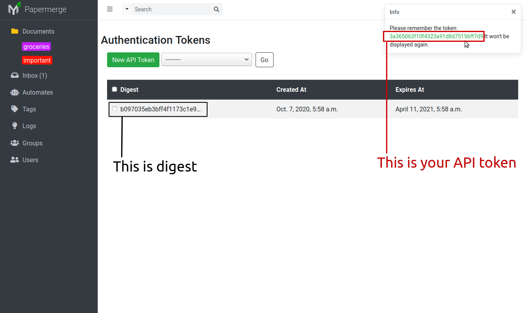This screenshot has width=526, height=313.
Task: Click the Inbox tray icon
Action: point(15,75)
